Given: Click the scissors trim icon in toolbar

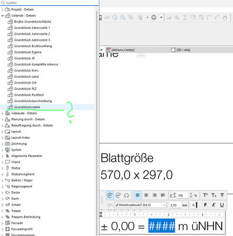Looking at the screenshot, I should click(x=169, y=18).
